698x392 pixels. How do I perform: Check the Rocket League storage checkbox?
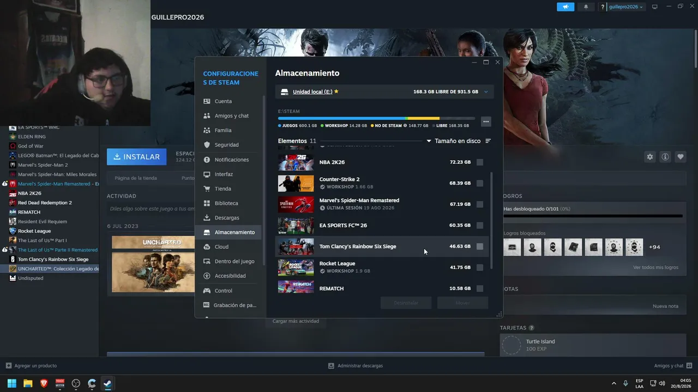pos(480,267)
